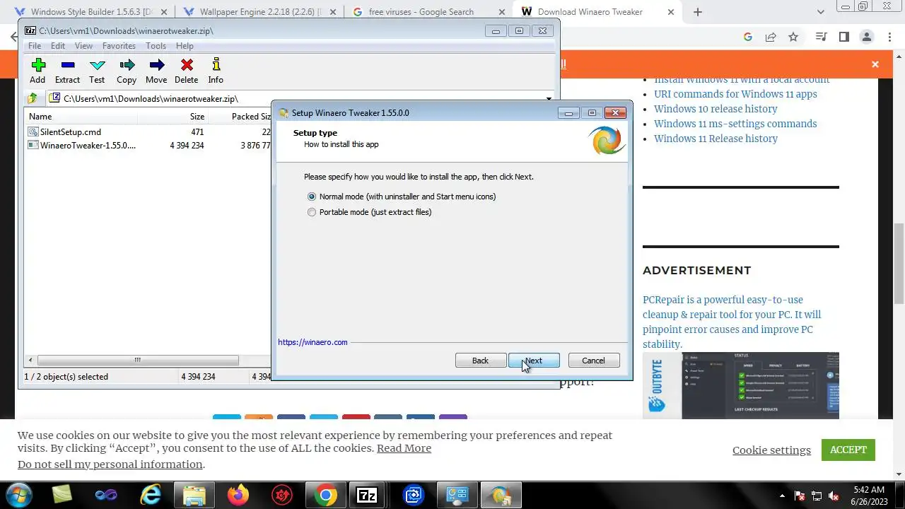Select SilentSetup.cmd in the archive list
The width and height of the screenshot is (905, 509).
coord(65,132)
